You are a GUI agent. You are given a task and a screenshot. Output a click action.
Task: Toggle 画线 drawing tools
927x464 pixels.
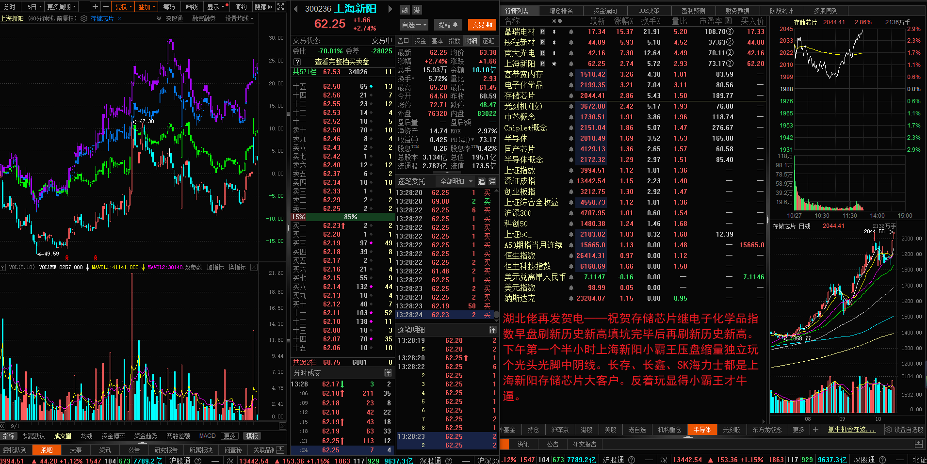click(192, 7)
